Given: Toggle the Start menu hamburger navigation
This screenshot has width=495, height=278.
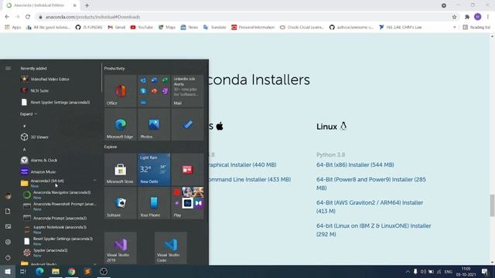Looking at the screenshot, I should click(x=8, y=69).
